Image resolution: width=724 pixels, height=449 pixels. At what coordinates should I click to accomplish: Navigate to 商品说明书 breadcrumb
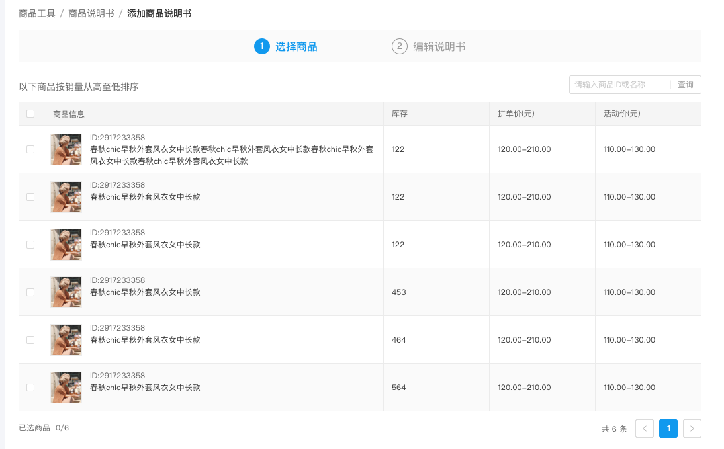[91, 13]
